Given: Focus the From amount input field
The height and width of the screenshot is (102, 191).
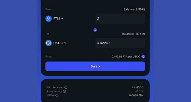Looking at the screenshot, I should click(x=120, y=19).
